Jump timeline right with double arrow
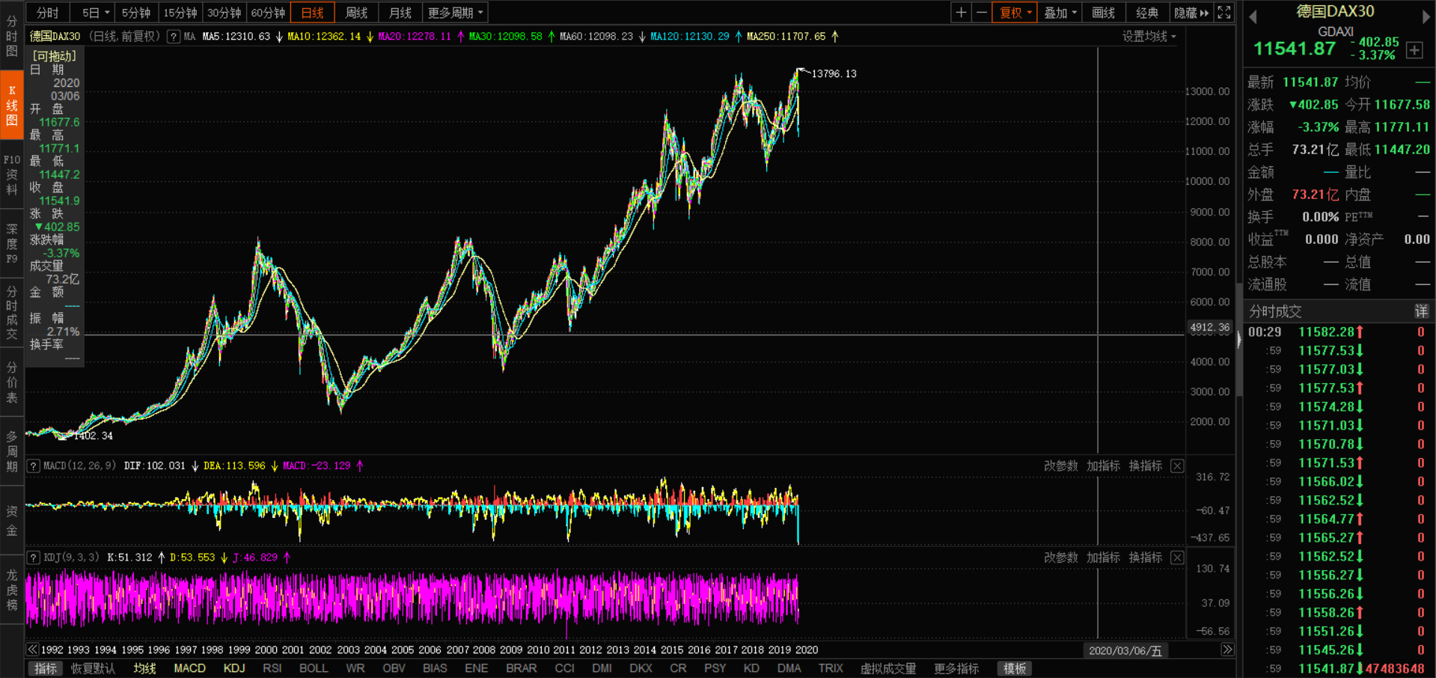1436x678 pixels. (x=1227, y=650)
